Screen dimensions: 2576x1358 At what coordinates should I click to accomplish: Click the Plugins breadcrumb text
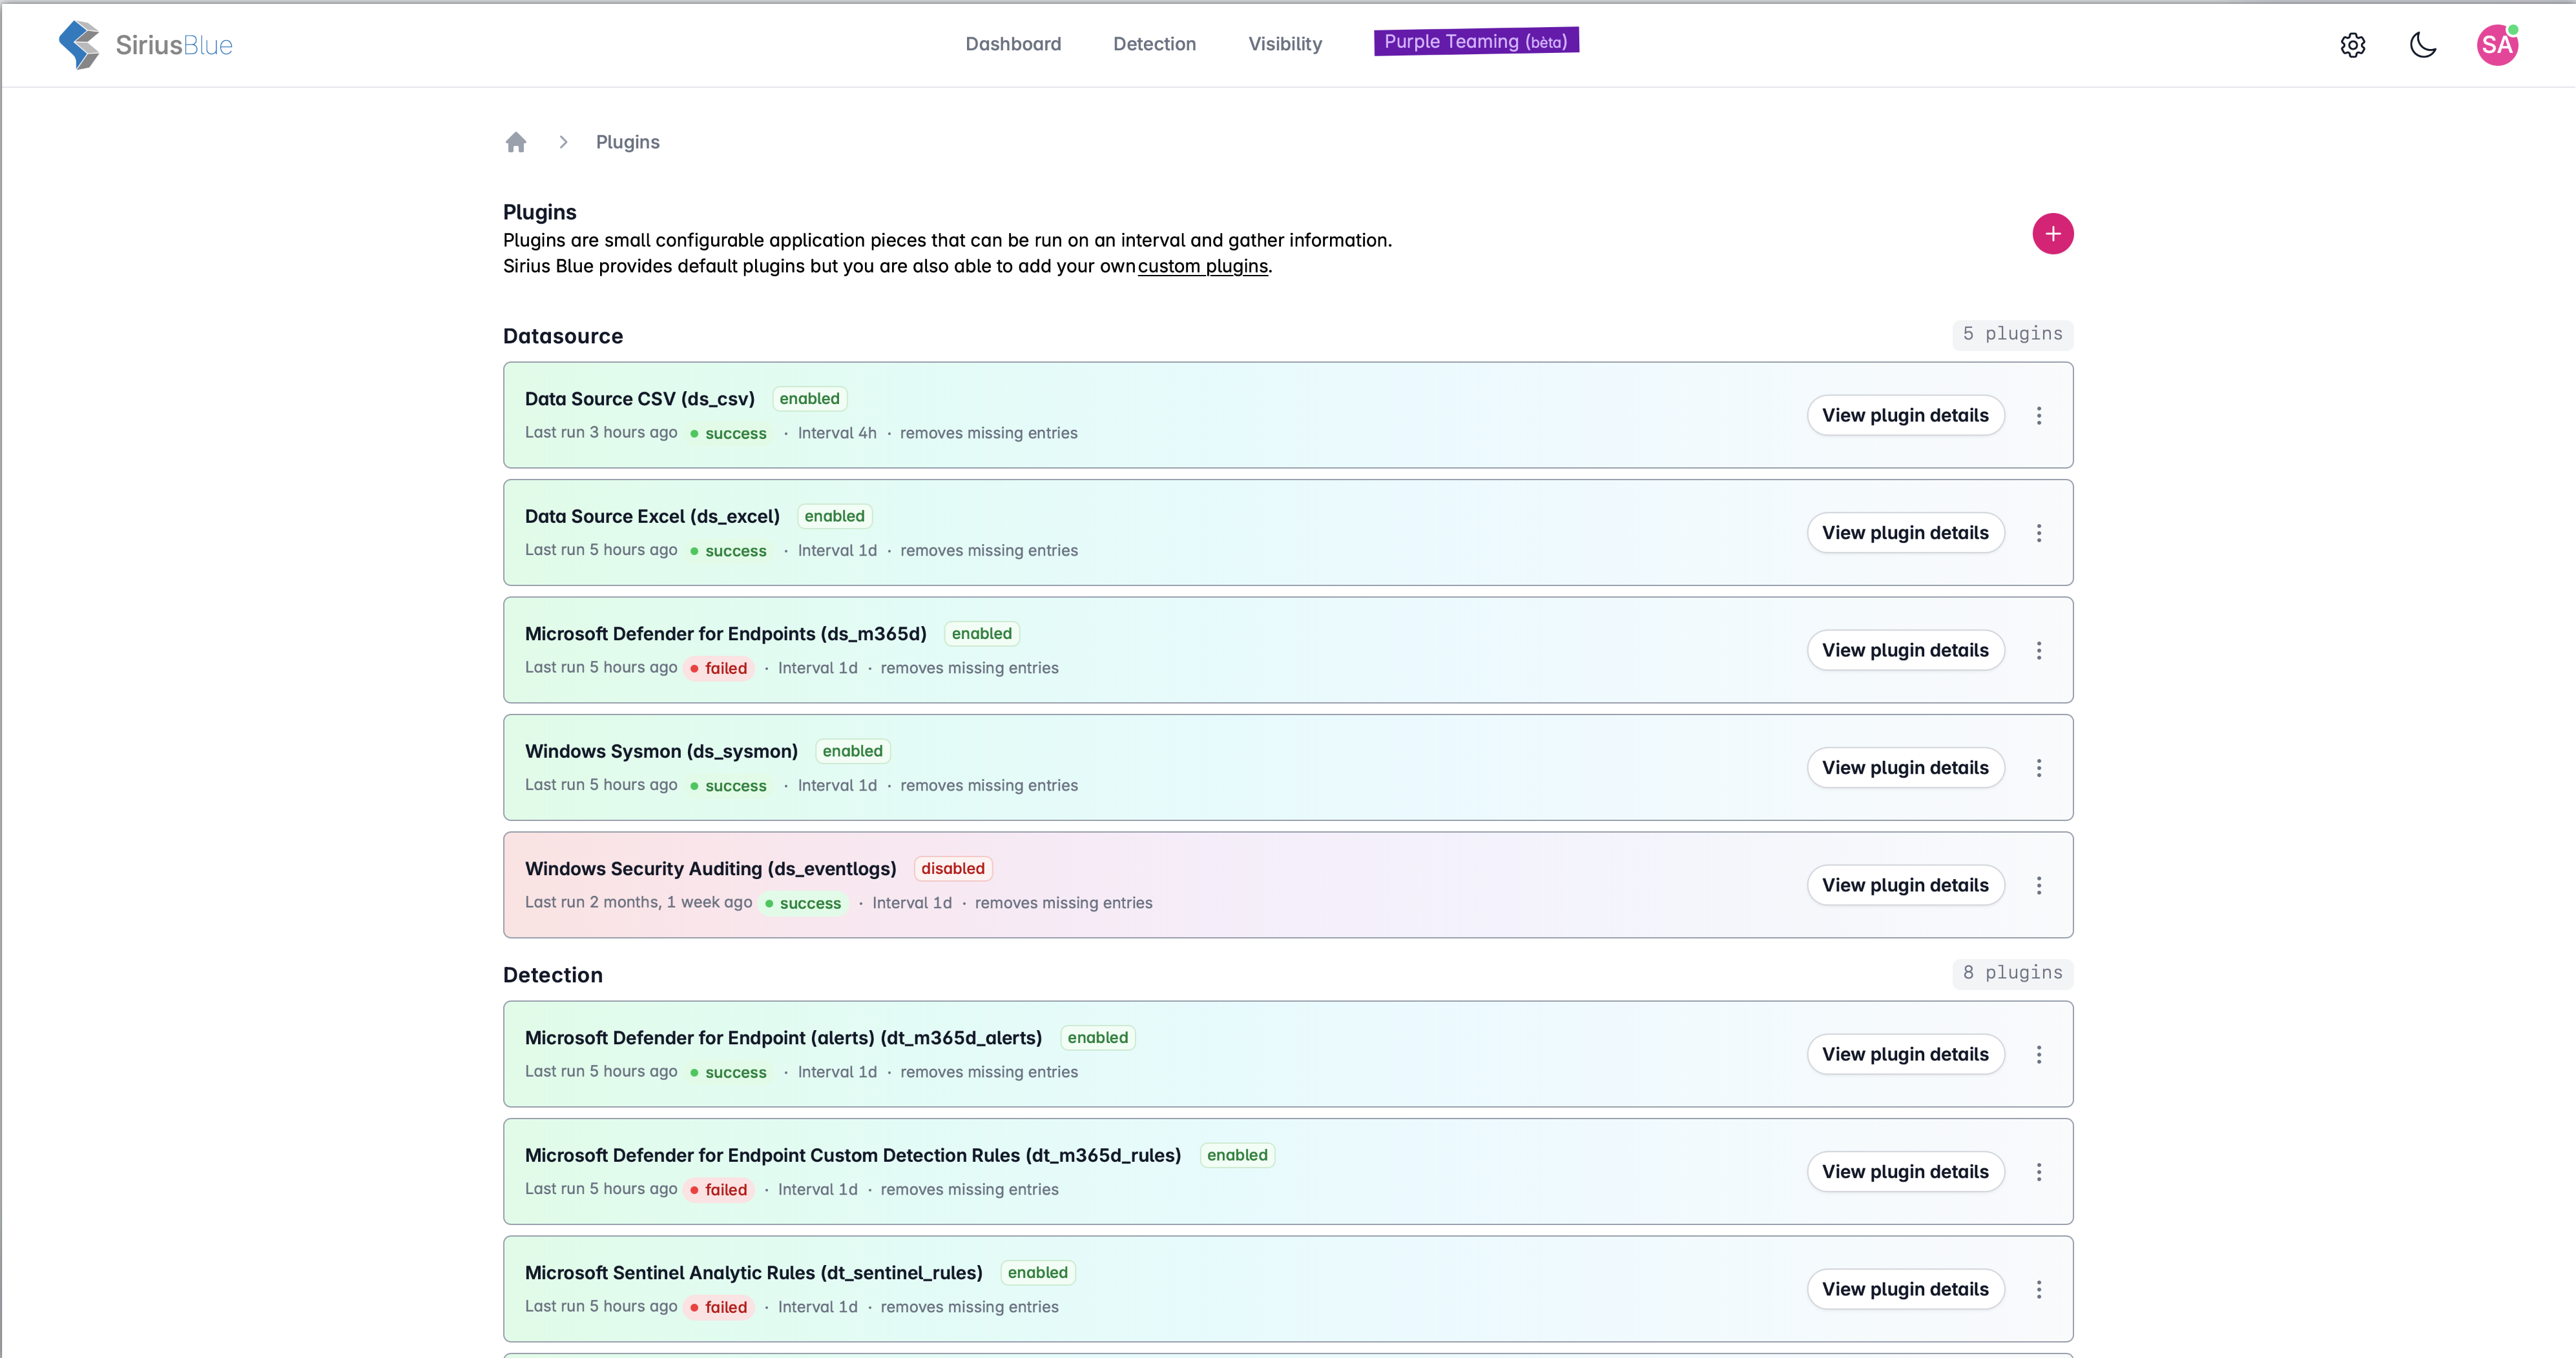pyautogui.click(x=627, y=142)
